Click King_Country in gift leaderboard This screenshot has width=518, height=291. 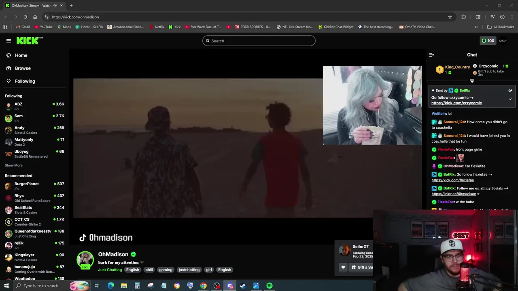pyautogui.click(x=457, y=67)
